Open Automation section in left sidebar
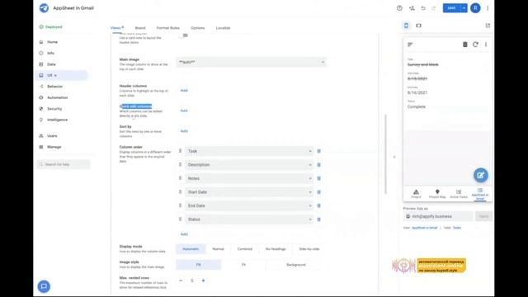This screenshot has width=528, height=297. tap(57, 97)
